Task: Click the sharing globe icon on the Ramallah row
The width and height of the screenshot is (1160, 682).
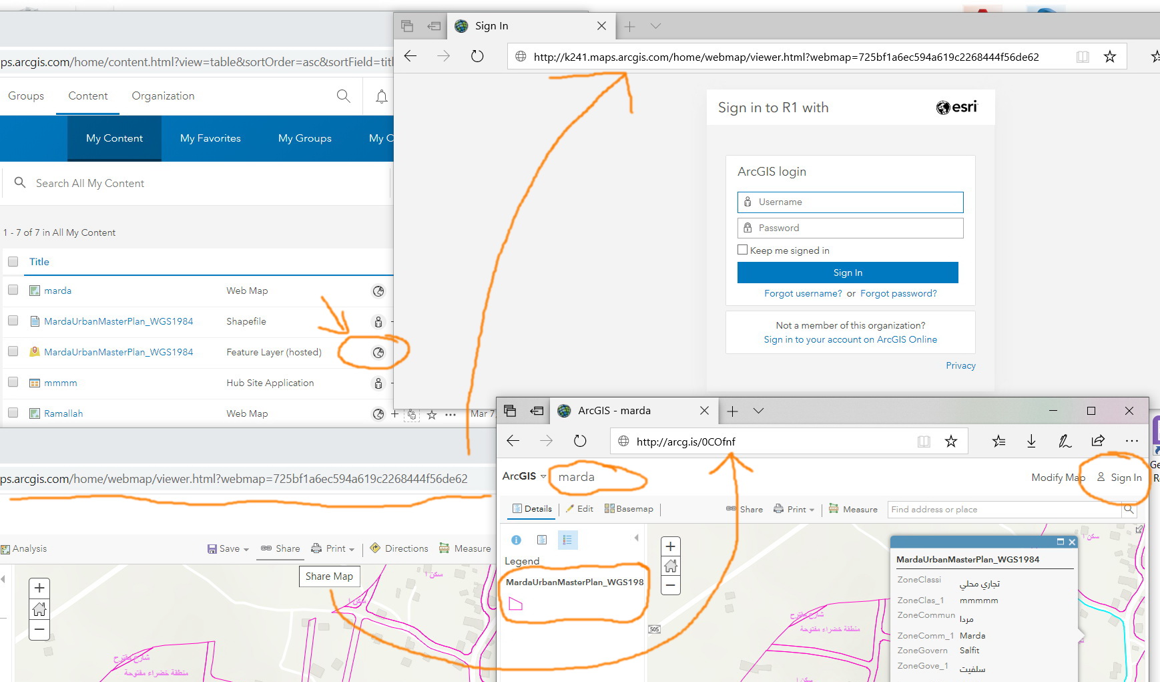Action: pos(378,414)
